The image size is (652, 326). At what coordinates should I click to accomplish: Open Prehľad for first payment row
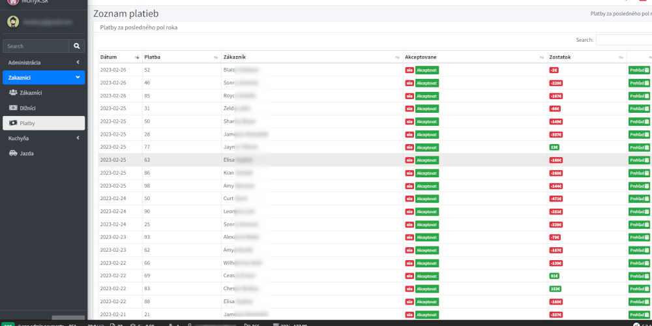click(x=639, y=70)
